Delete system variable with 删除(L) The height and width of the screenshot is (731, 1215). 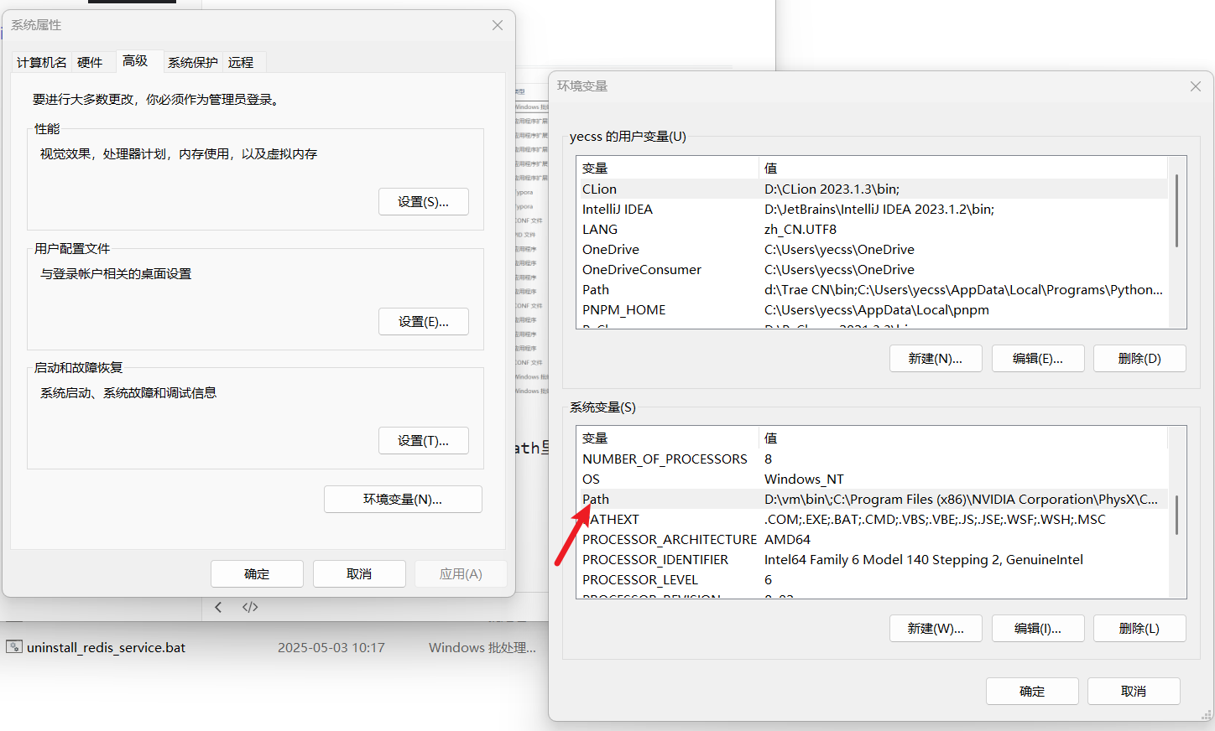point(1139,629)
